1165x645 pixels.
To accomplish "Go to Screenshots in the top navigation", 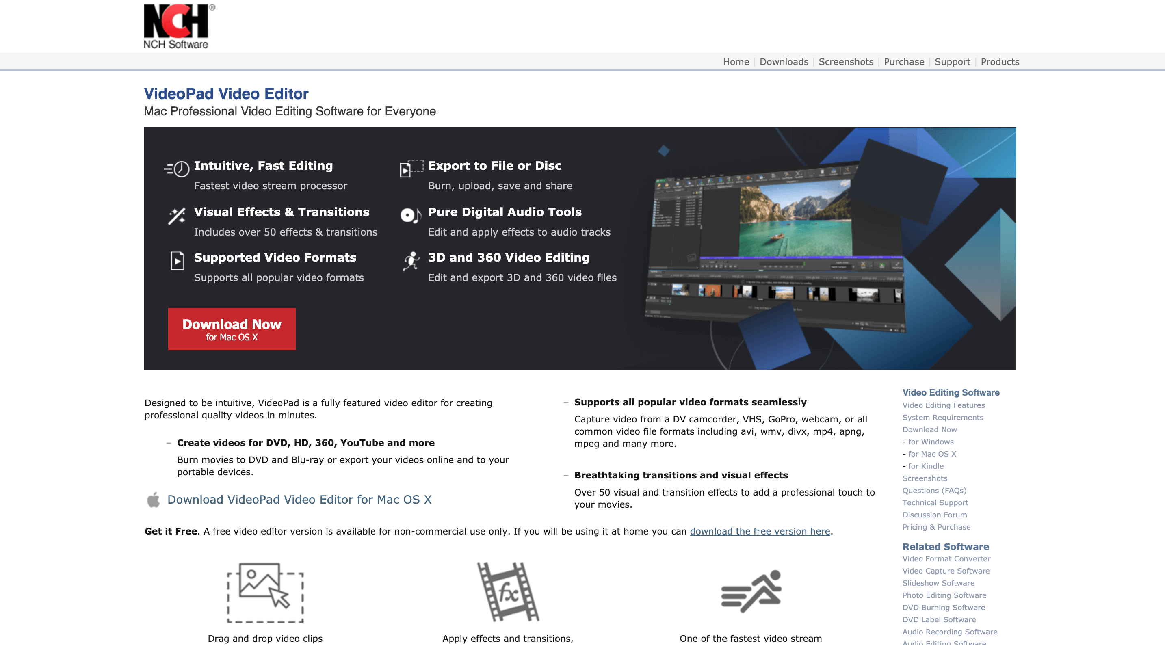I will 846,62.
